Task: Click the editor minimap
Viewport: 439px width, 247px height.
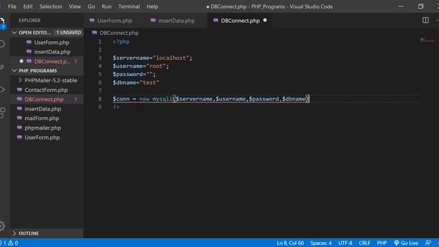Action: pos(429,40)
